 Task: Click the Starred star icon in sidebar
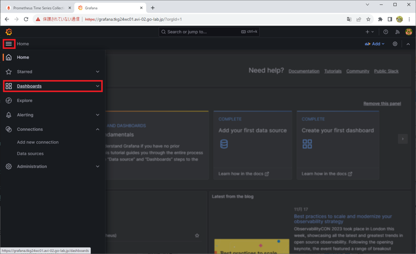9,72
